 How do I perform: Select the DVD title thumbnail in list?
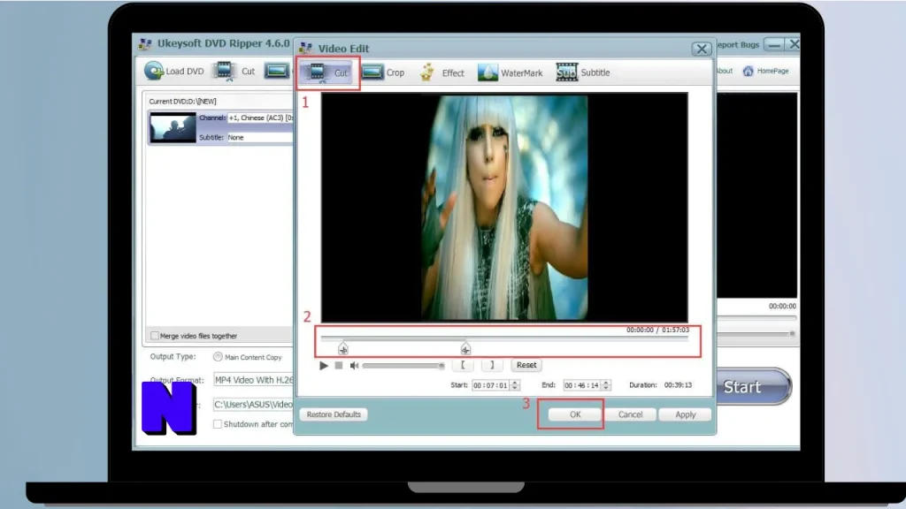pyautogui.click(x=173, y=127)
